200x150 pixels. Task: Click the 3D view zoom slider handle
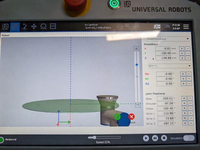137,65
